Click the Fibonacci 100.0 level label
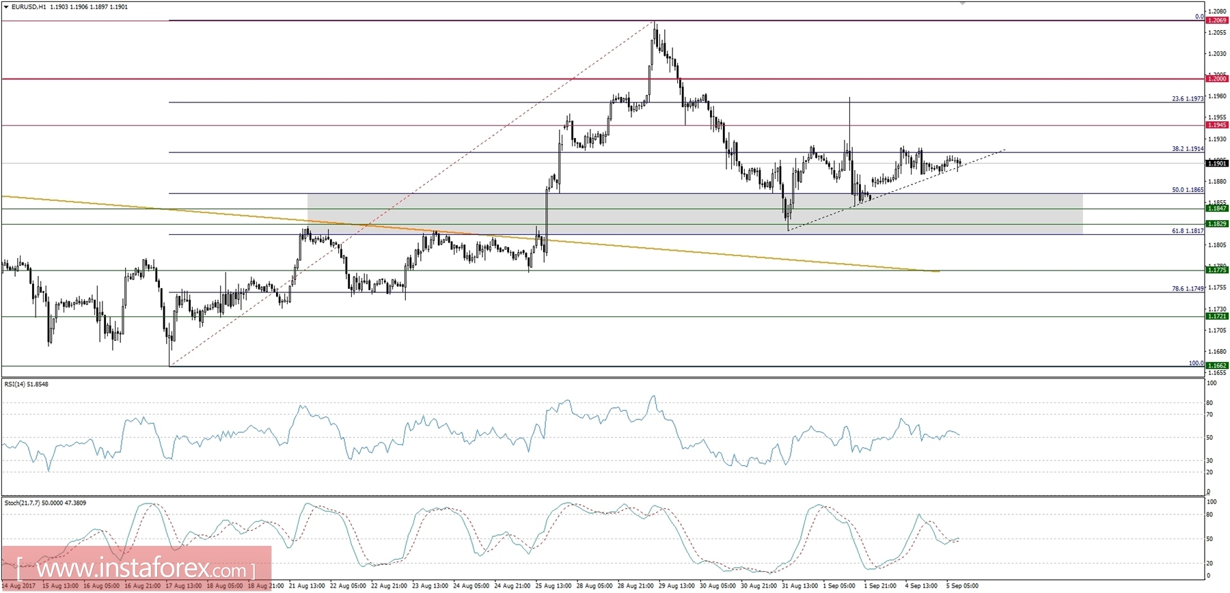 click(1196, 363)
